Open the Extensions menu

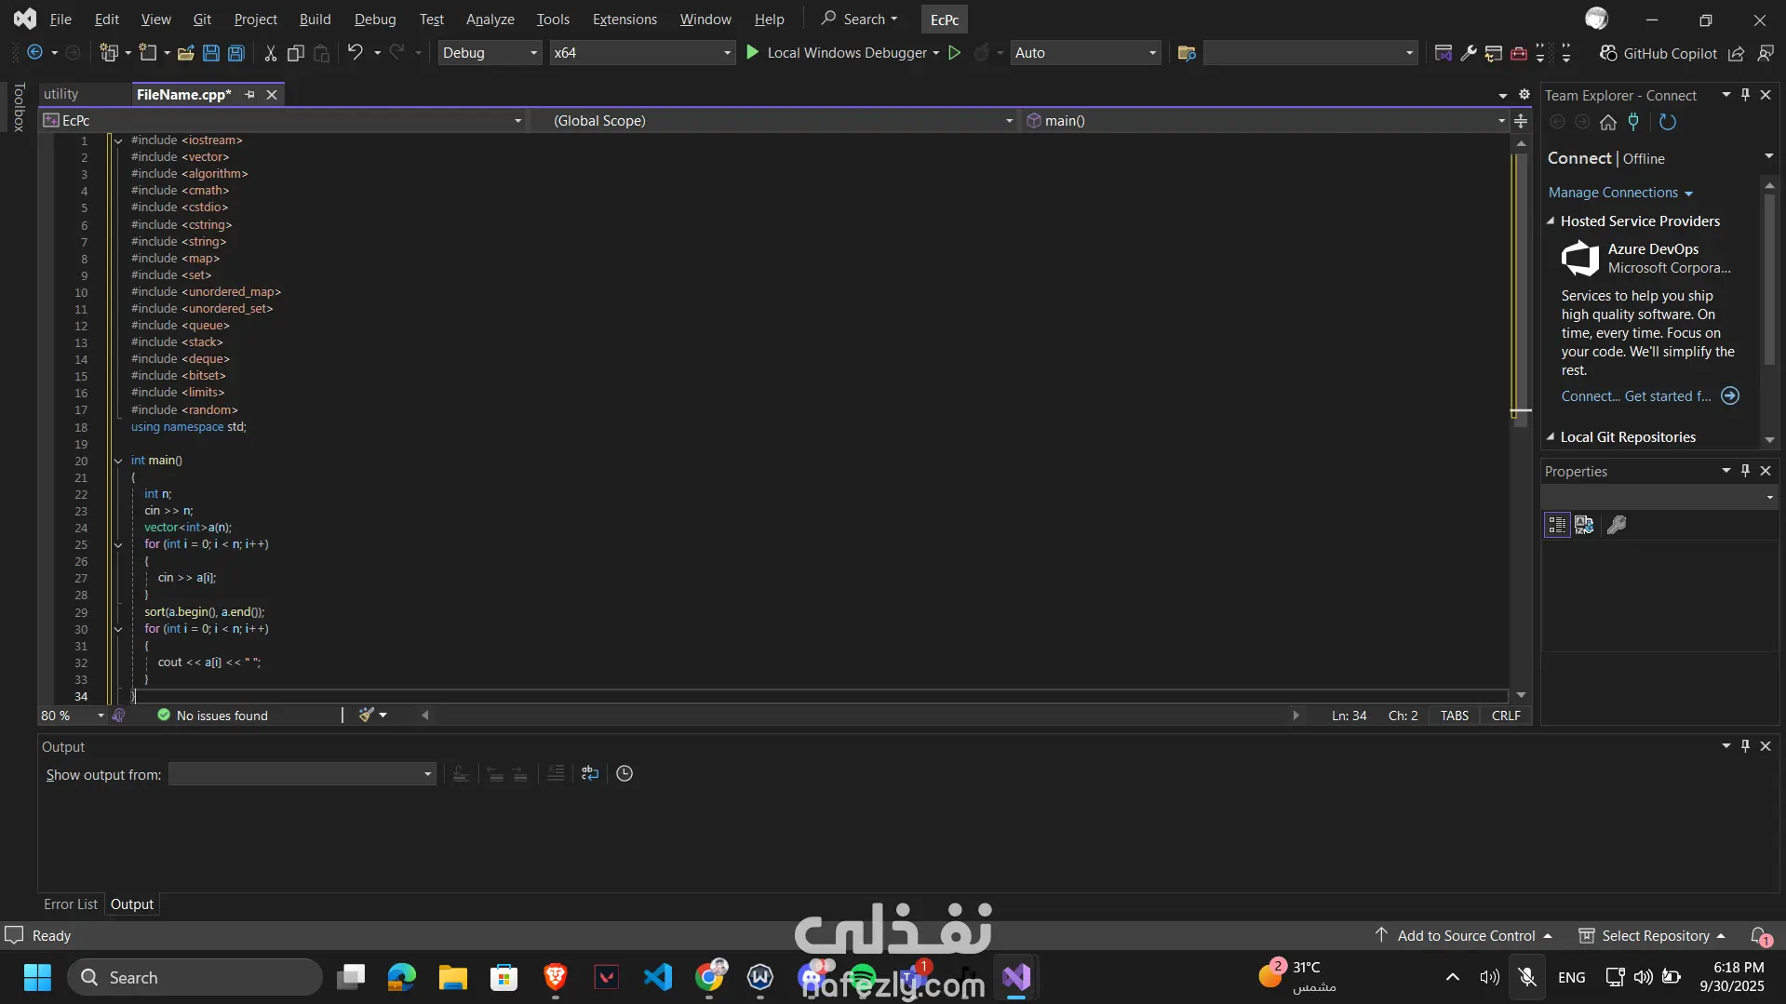click(x=624, y=19)
